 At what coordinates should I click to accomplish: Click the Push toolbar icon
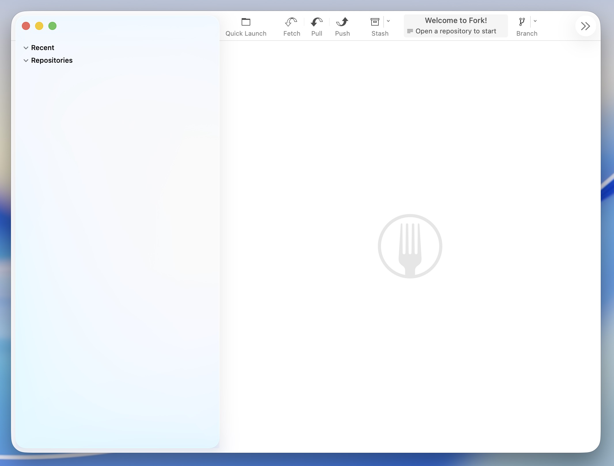pos(342,22)
